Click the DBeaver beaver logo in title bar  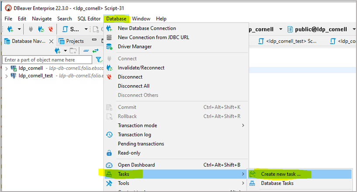coord(8,8)
